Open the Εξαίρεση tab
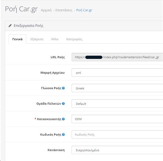This screenshot has width=163, height=161. (37, 39)
